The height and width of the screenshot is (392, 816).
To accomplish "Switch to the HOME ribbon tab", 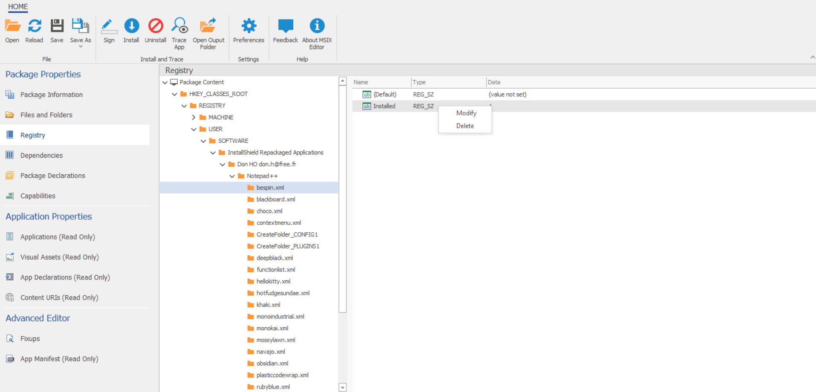I will click(x=18, y=6).
